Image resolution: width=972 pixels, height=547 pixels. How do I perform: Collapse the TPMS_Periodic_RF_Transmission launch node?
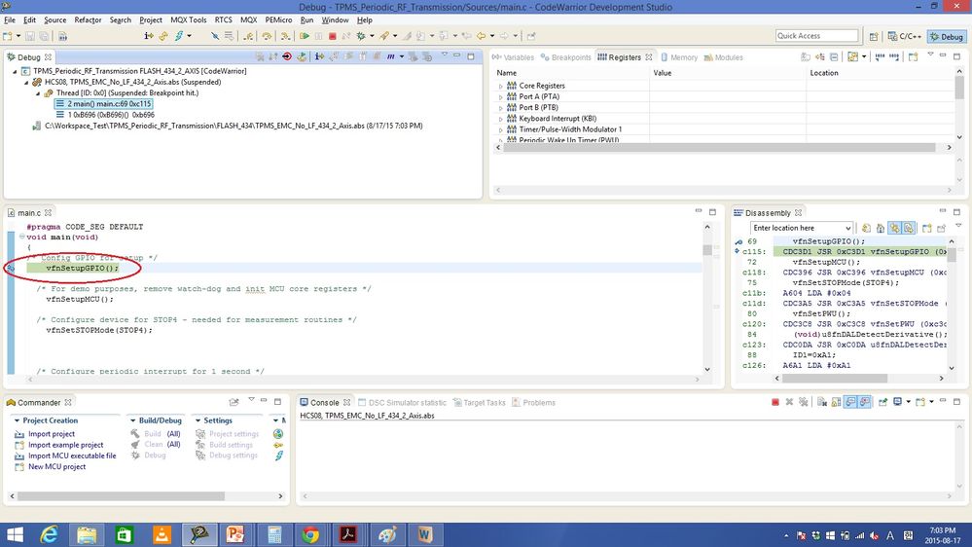pyautogui.click(x=15, y=71)
